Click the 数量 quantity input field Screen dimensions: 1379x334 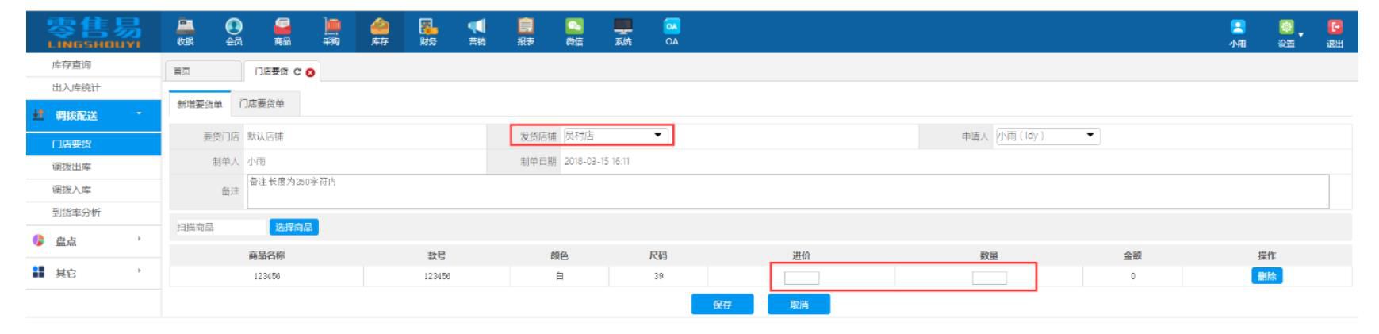(989, 278)
